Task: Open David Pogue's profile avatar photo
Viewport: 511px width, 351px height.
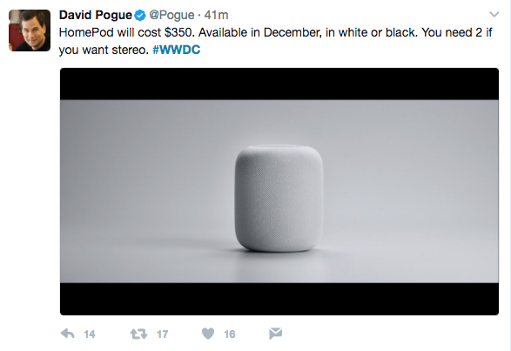Action: click(x=30, y=30)
